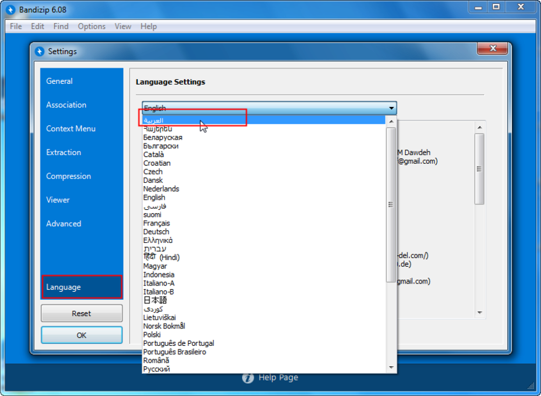
Task: Select Nederlands language option
Action: tap(264, 189)
